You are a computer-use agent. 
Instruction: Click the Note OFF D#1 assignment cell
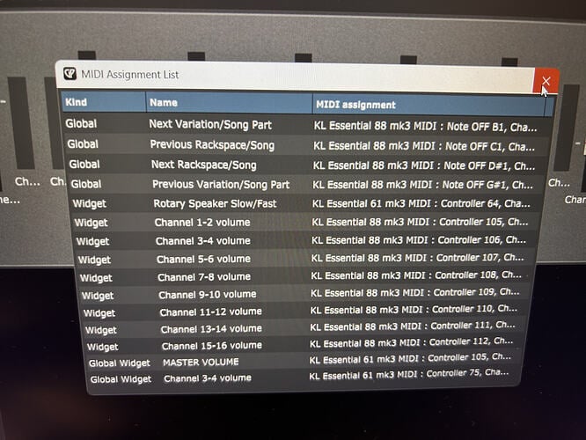click(424, 165)
